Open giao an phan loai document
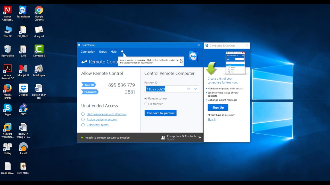Viewport: 330px width, 185px height. 39,91
